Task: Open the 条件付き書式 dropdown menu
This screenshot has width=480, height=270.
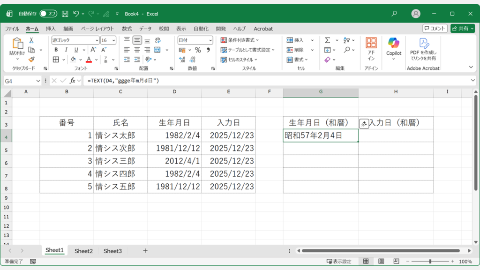Action: click(240, 40)
